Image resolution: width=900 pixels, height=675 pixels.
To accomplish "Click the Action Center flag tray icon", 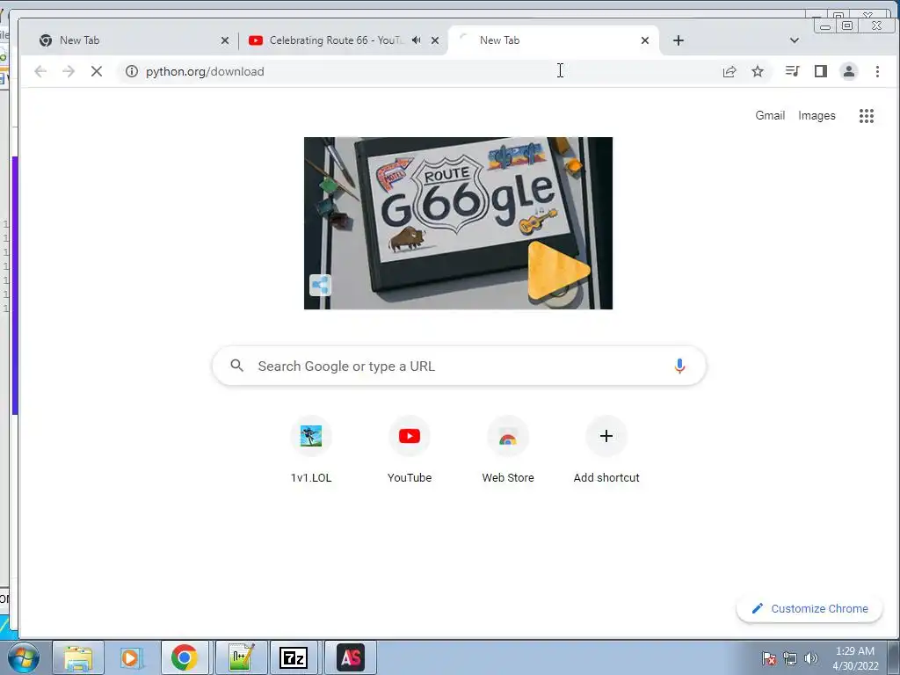I will pos(768,658).
